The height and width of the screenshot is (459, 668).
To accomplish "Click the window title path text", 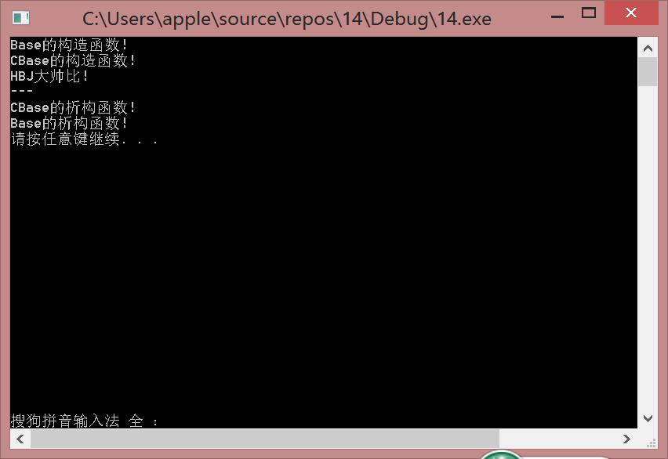I will (x=287, y=19).
